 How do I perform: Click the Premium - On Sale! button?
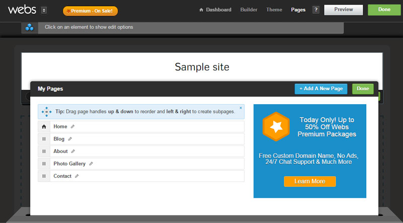[x=90, y=11]
